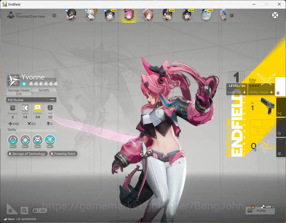
Task: Click the Will brain icon
Action: pos(50,108)
